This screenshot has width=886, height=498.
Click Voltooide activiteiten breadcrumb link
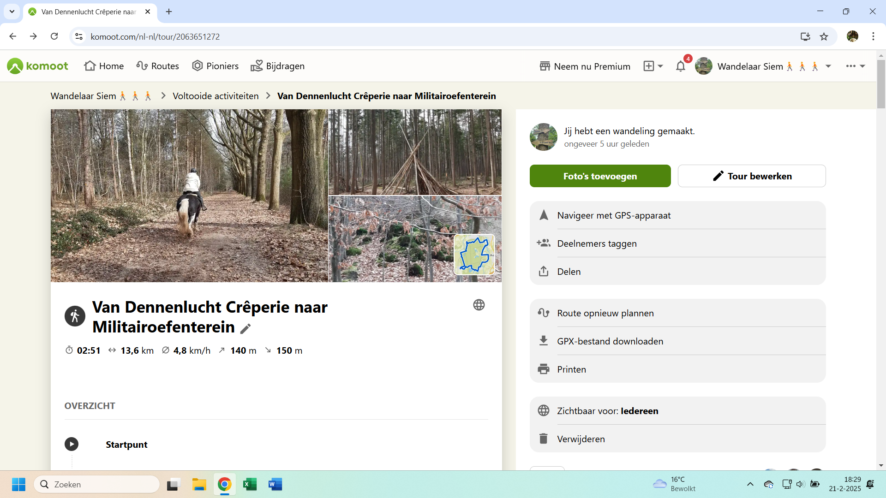(x=216, y=96)
